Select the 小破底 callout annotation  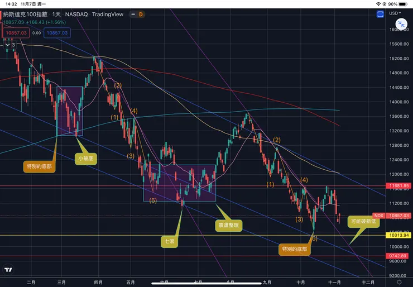pyautogui.click(x=86, y=159)
